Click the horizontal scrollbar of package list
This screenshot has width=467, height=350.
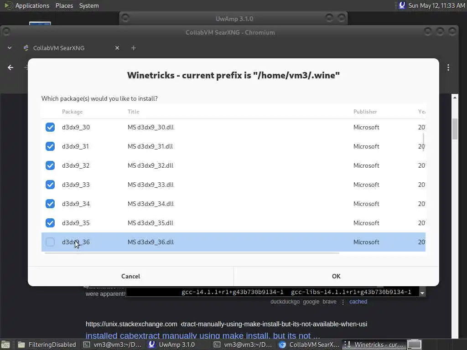point(192,253)
